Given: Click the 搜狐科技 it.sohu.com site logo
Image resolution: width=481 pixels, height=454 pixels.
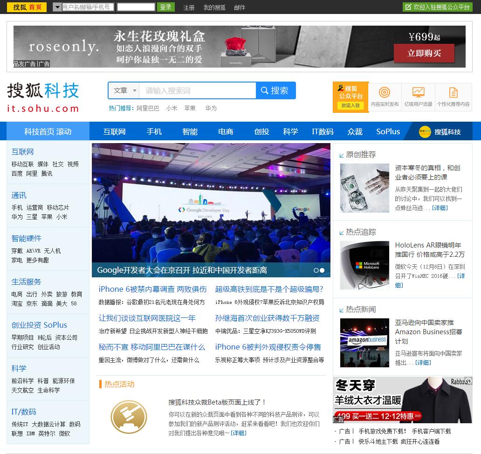Looking at the screenshot, I should point(43,97).
